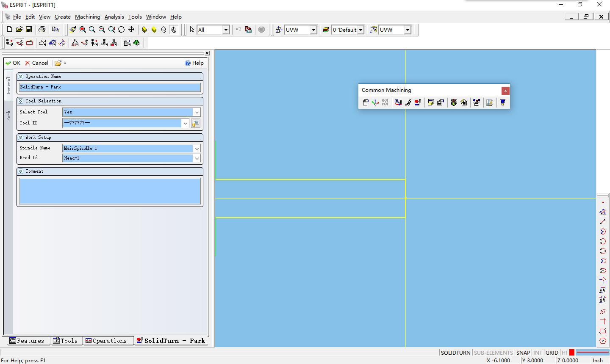Click the Print icon
Image resolution: width=610 pixels, height=364 pixels.
tap(42, 29)
